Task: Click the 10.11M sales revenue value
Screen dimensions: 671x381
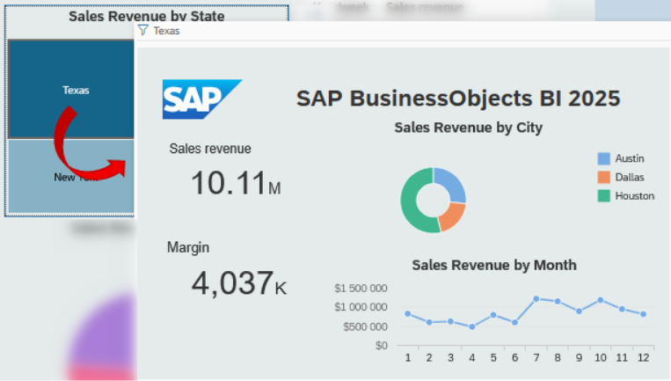Action: (236, 183)
